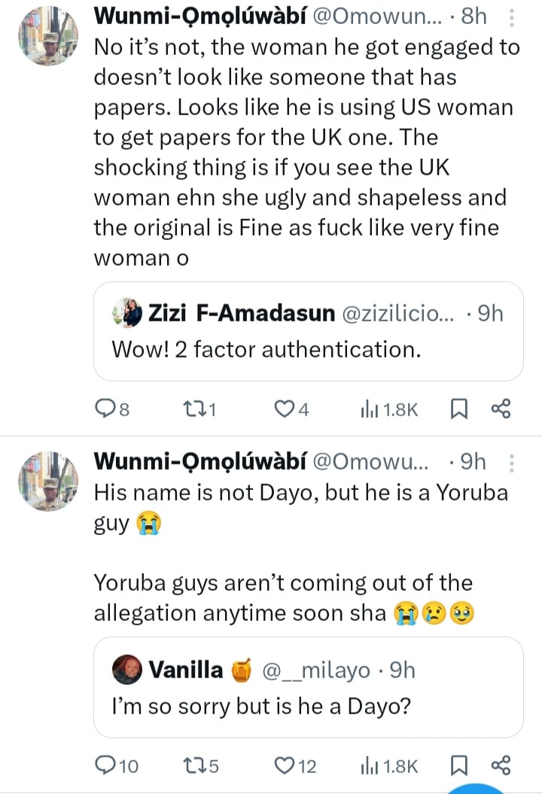
Task: Share the first tweet about papers
Action: pyautogui.click(x=501, y=409)
